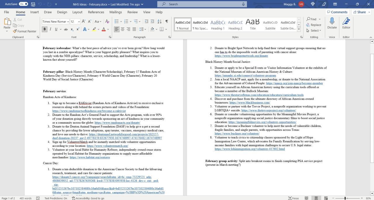Open the font name dropdown
The height and width of the screenshot is (200, 374).
tap(68, 21)
